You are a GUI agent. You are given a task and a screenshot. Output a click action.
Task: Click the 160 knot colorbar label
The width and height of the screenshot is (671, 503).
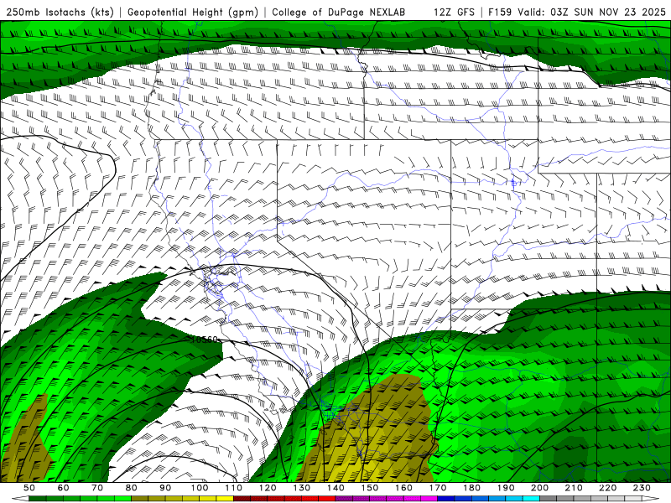[403, 488]
